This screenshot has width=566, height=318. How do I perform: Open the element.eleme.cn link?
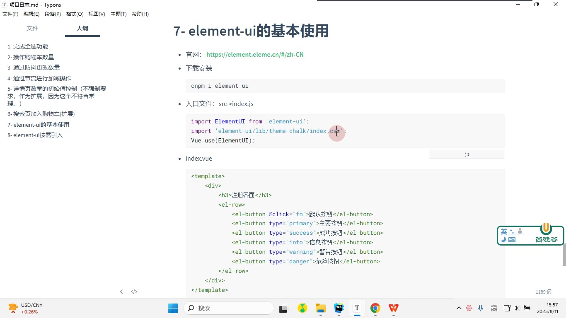[x=255, y=55]
